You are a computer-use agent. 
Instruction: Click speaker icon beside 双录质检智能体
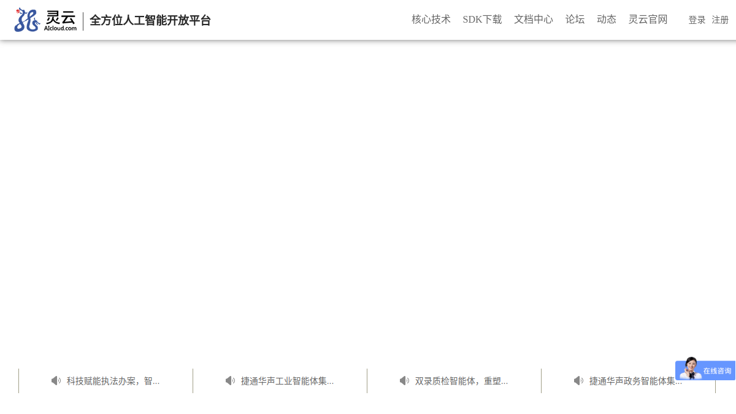point(405,381)
